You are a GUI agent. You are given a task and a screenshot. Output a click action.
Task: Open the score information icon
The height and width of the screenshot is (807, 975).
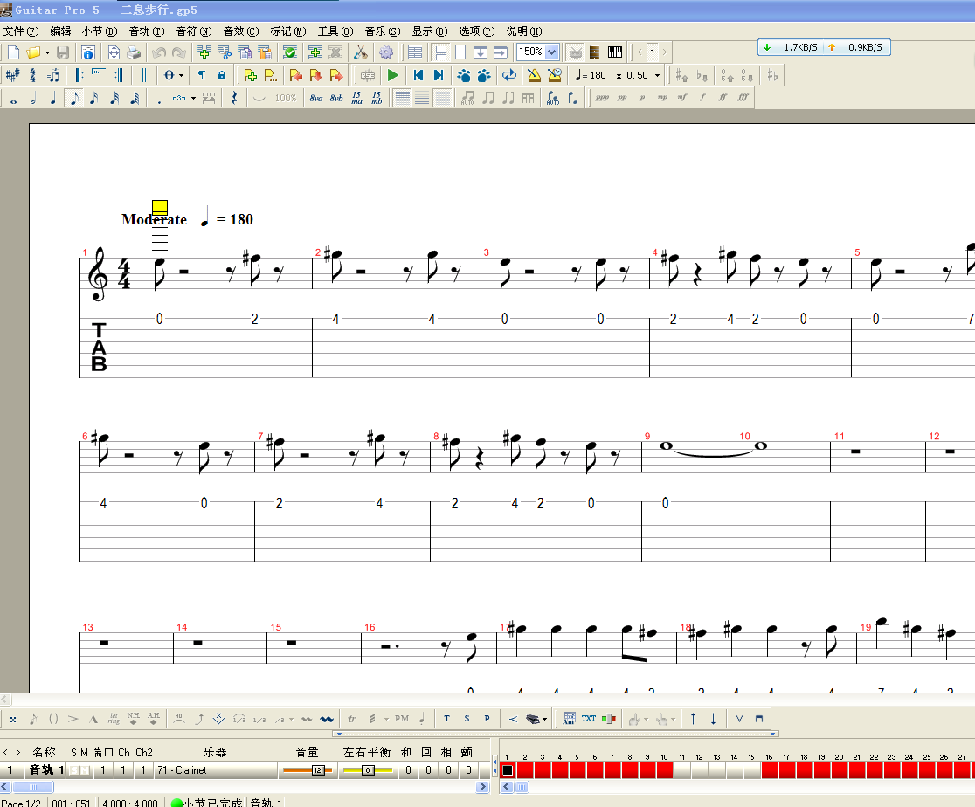(x=88, y=53)
